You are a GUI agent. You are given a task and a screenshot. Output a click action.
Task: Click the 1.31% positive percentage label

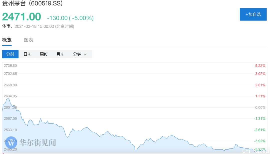[x=260, y=96]
